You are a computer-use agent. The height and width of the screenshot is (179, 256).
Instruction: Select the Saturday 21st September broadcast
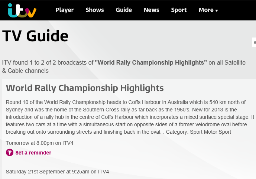pos(57,172)
